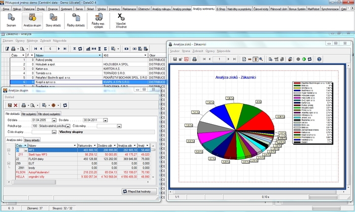Open Stavy skladů from the ribbon
355x212 pixels.
click(x=53, y=20)
